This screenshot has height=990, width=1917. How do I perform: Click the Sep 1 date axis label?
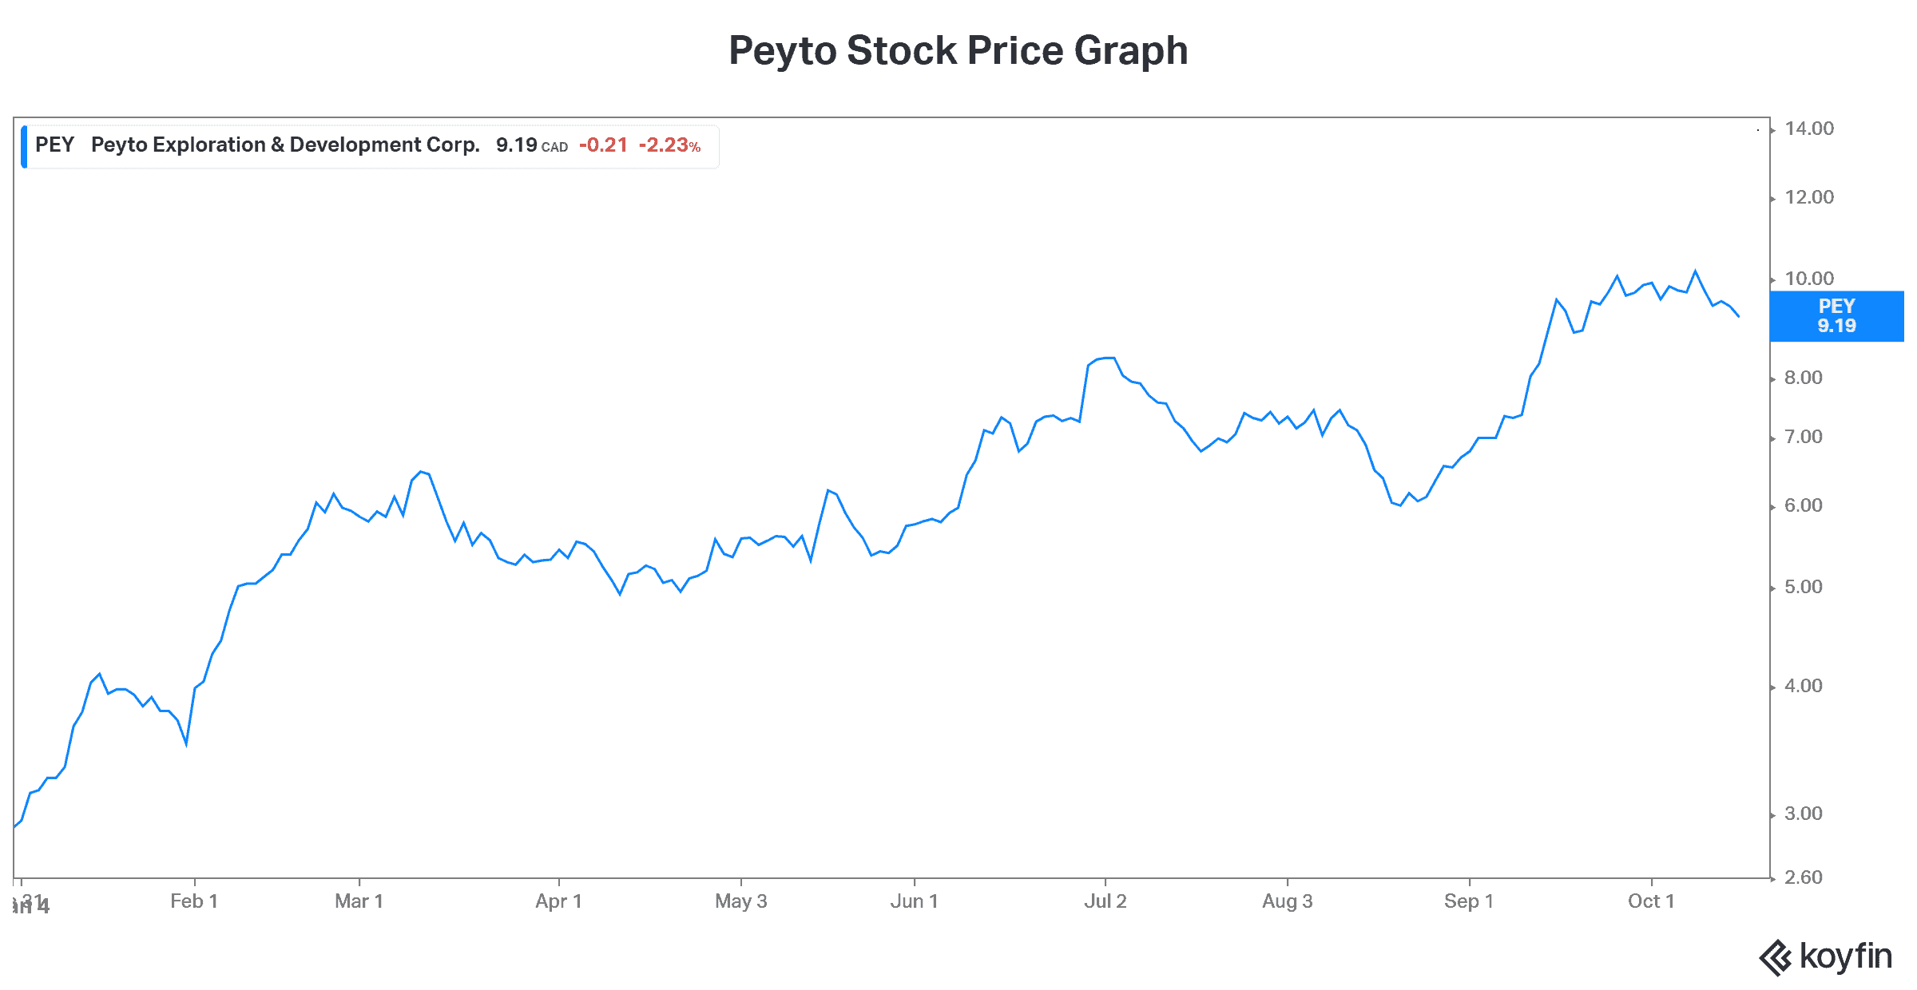click(x=1468, y=901)
